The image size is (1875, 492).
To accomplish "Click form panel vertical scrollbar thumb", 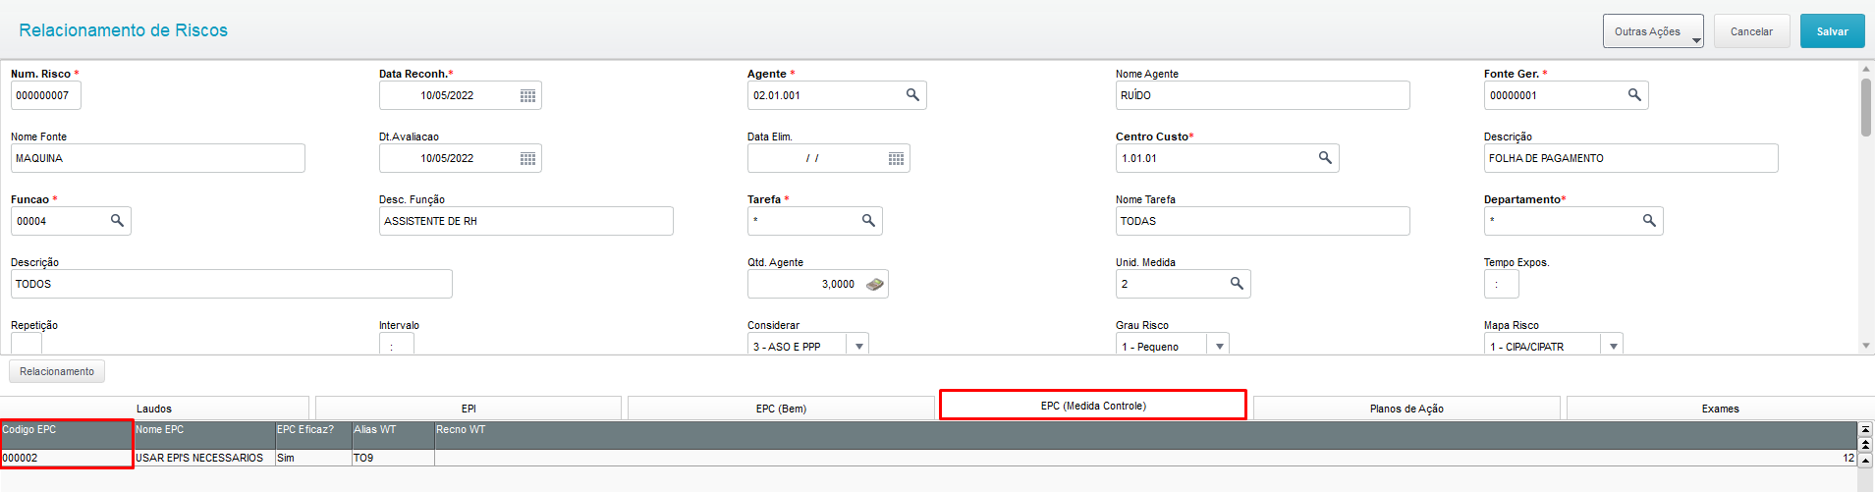I will (1865, 106).
